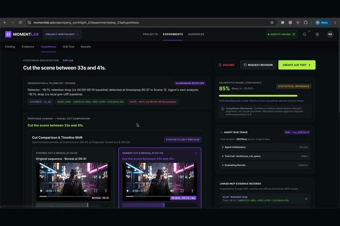Click the EXP-23A experiment label
340x226 pixels.
coord(68,61)
